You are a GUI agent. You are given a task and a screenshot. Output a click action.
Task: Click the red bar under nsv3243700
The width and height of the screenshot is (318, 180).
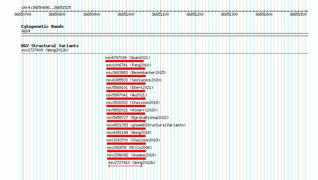click(x=126, y=144)
